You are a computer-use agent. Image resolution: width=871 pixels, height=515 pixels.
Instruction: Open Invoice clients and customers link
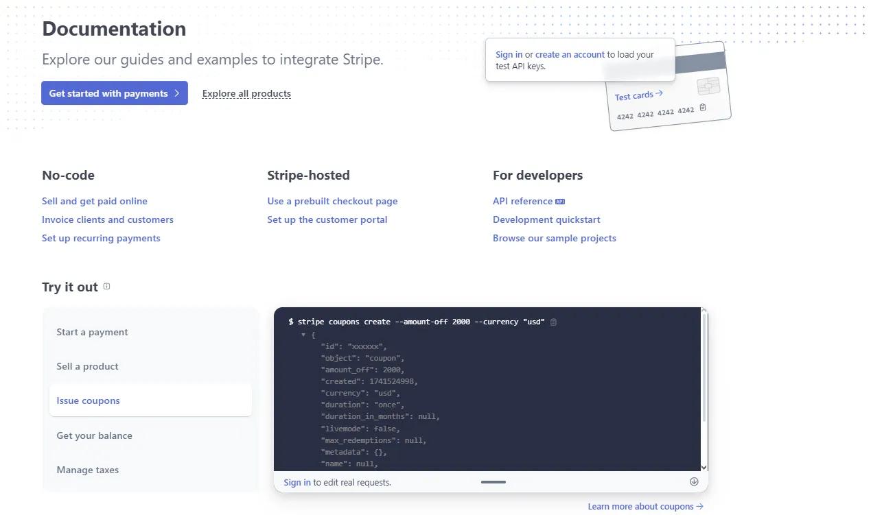[108, 219]
